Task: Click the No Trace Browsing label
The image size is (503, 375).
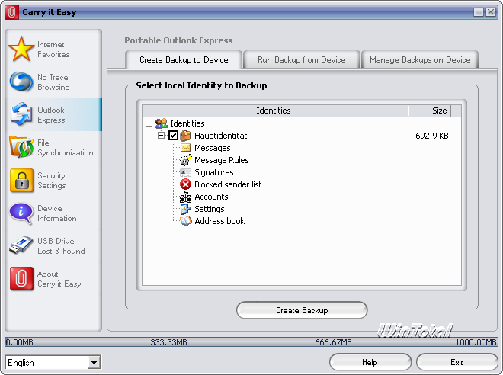Action: click(x=53, y=82)
